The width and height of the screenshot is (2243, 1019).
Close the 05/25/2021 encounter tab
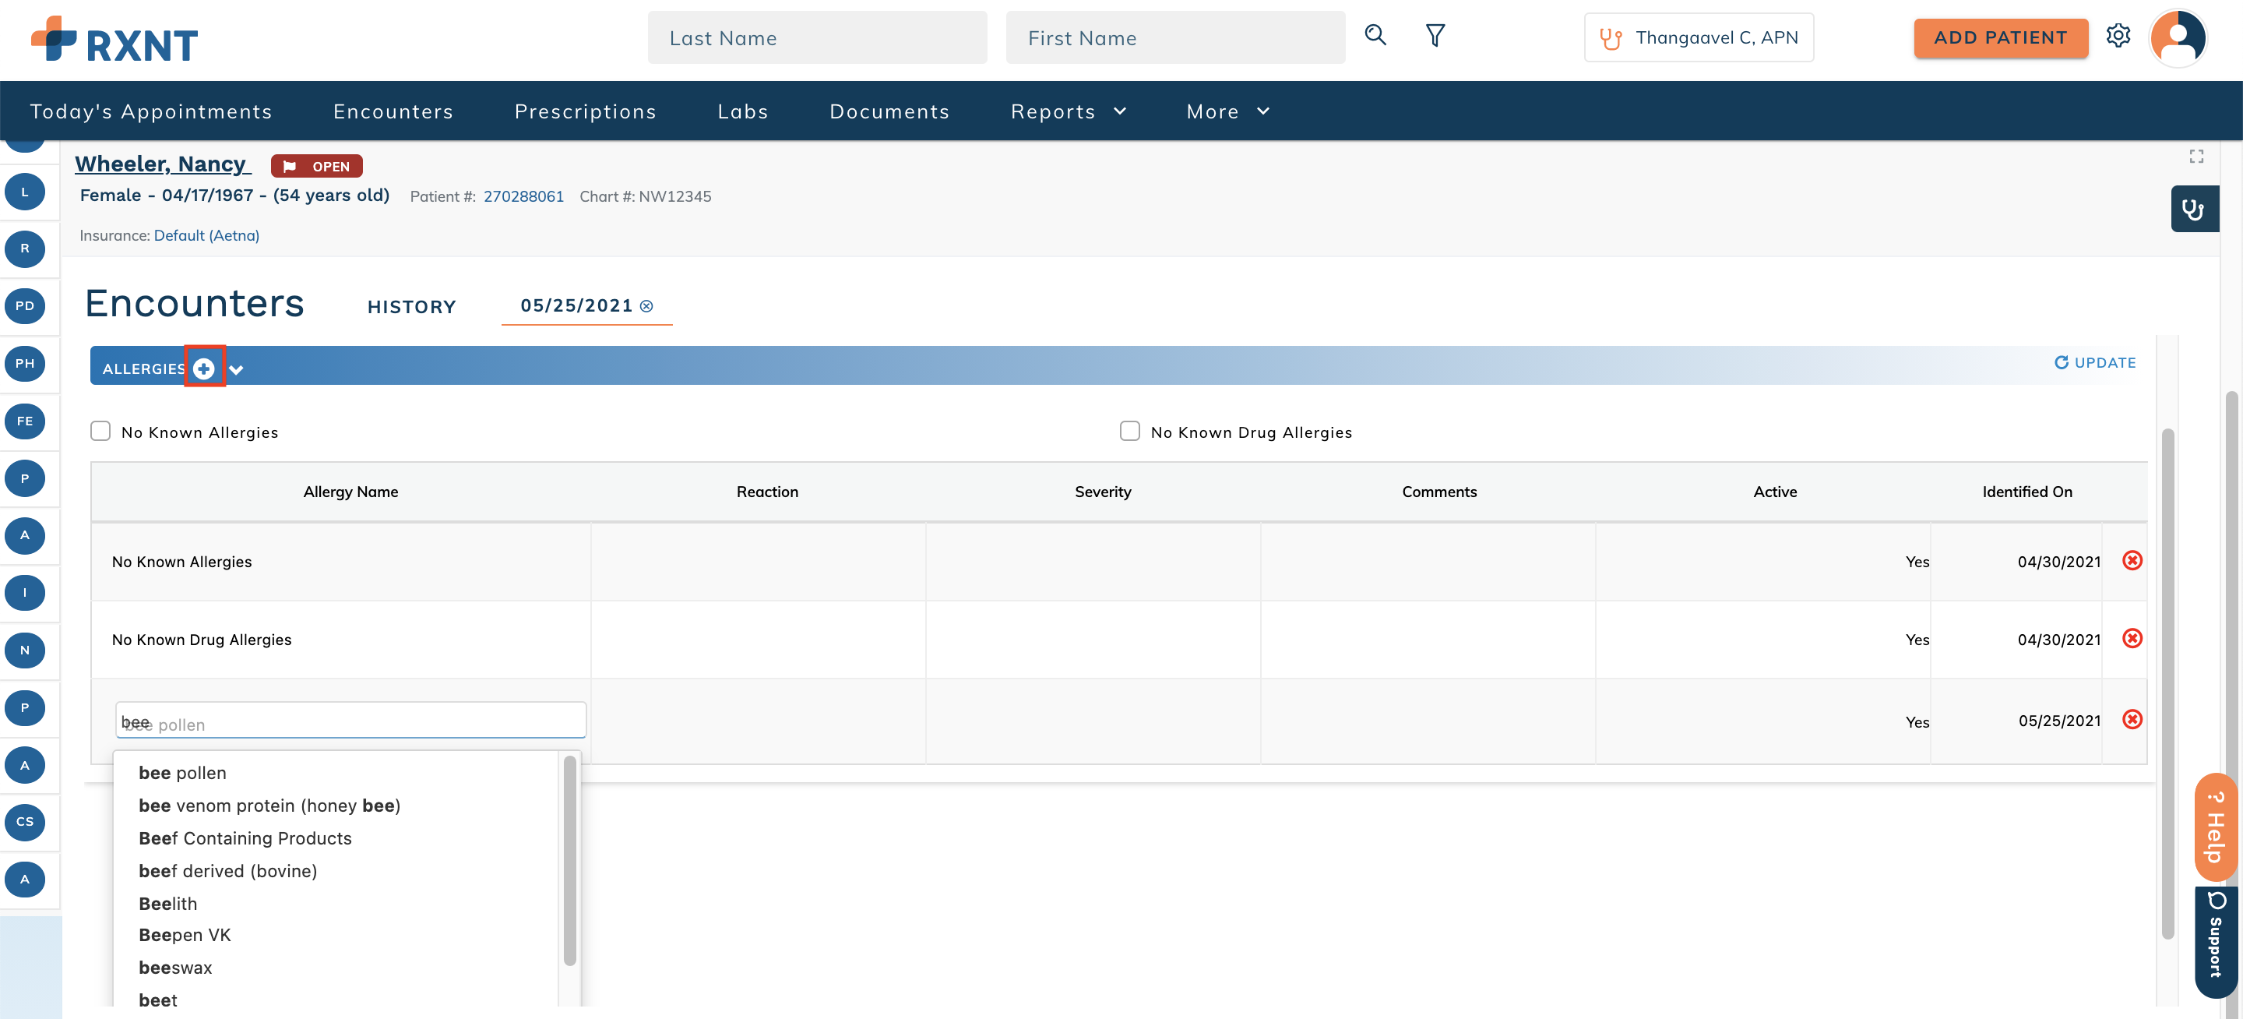coord(646,307)
